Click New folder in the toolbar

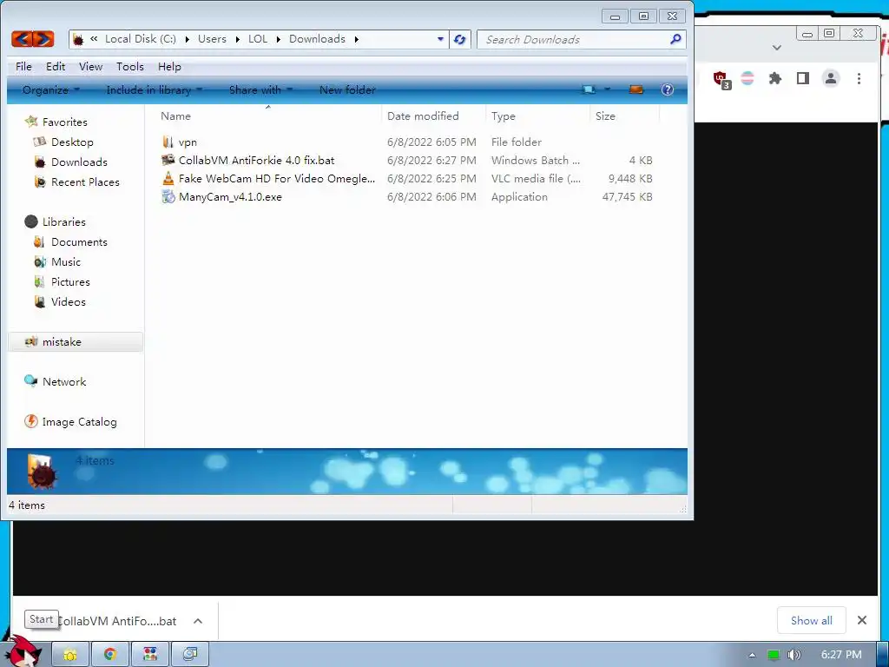[347, 89]
